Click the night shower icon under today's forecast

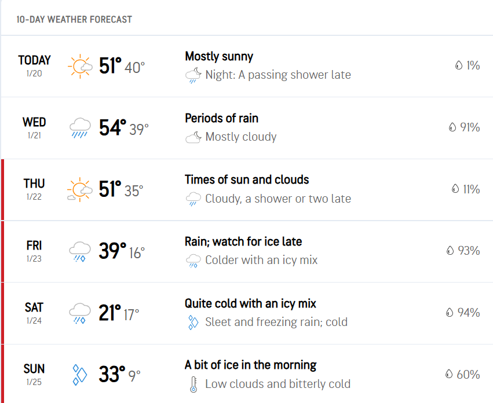(192, 74)
